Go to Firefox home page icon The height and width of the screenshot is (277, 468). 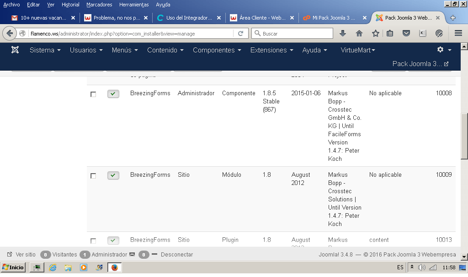point(359,33)
